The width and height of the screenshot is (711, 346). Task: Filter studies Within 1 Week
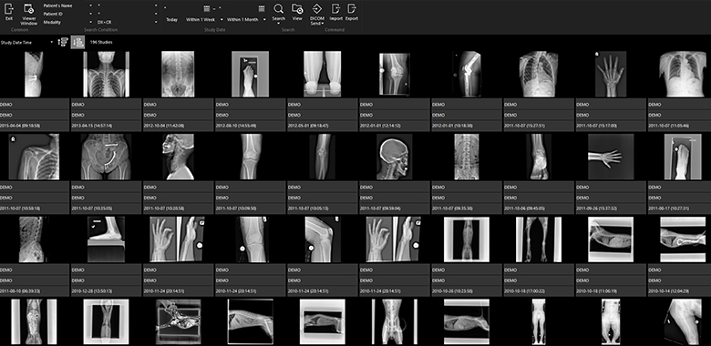click(x=201, y=19)
